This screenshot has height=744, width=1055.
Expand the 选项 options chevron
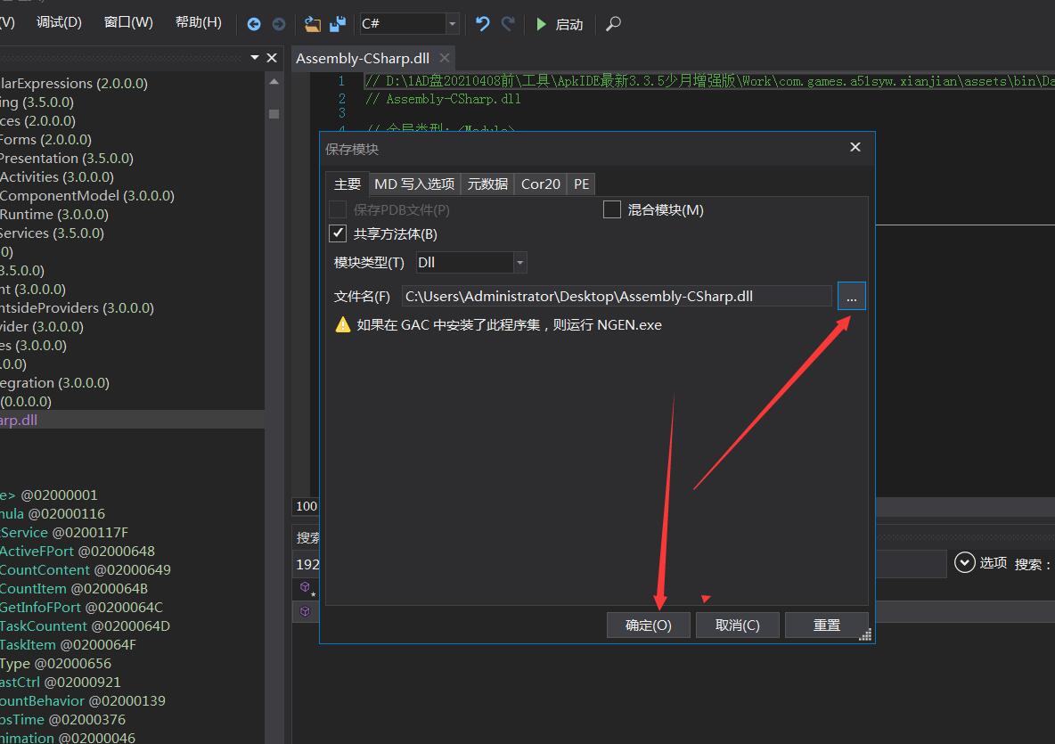tap(964, 562)
